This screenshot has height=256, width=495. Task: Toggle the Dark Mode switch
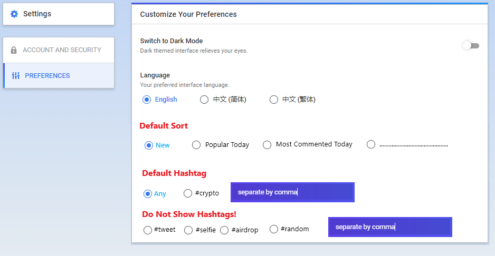(471, 46)
